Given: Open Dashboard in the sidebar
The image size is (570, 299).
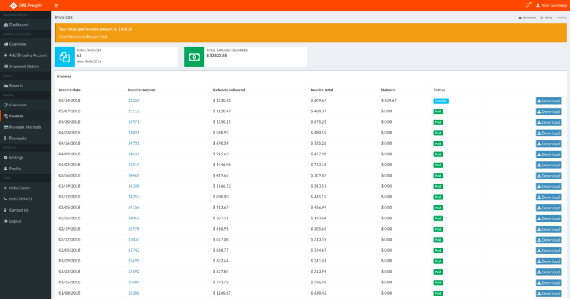Looking at the screenshot, I should coord(18,25).
